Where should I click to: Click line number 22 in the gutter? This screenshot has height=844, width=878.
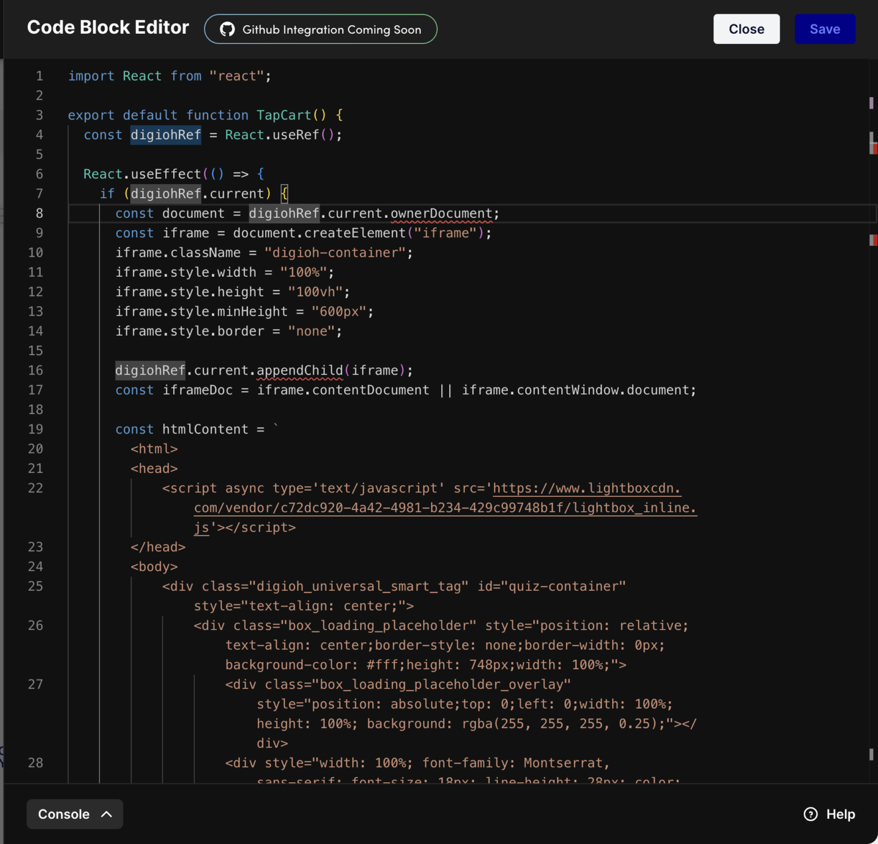[x=35, y=488]
